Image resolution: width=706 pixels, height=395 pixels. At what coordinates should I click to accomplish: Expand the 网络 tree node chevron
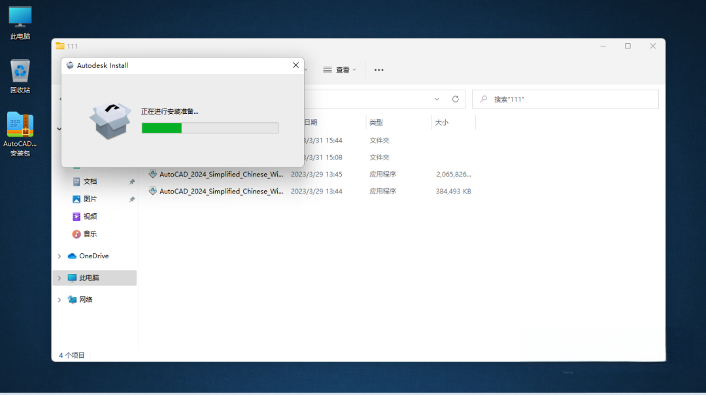[x=59, y=300]
